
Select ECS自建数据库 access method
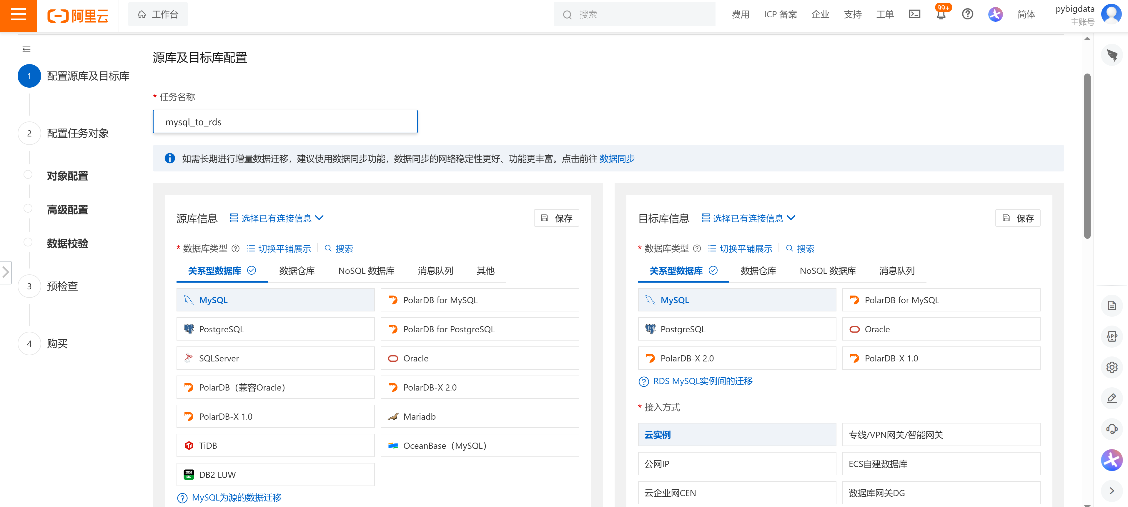(x=941, y=464)
